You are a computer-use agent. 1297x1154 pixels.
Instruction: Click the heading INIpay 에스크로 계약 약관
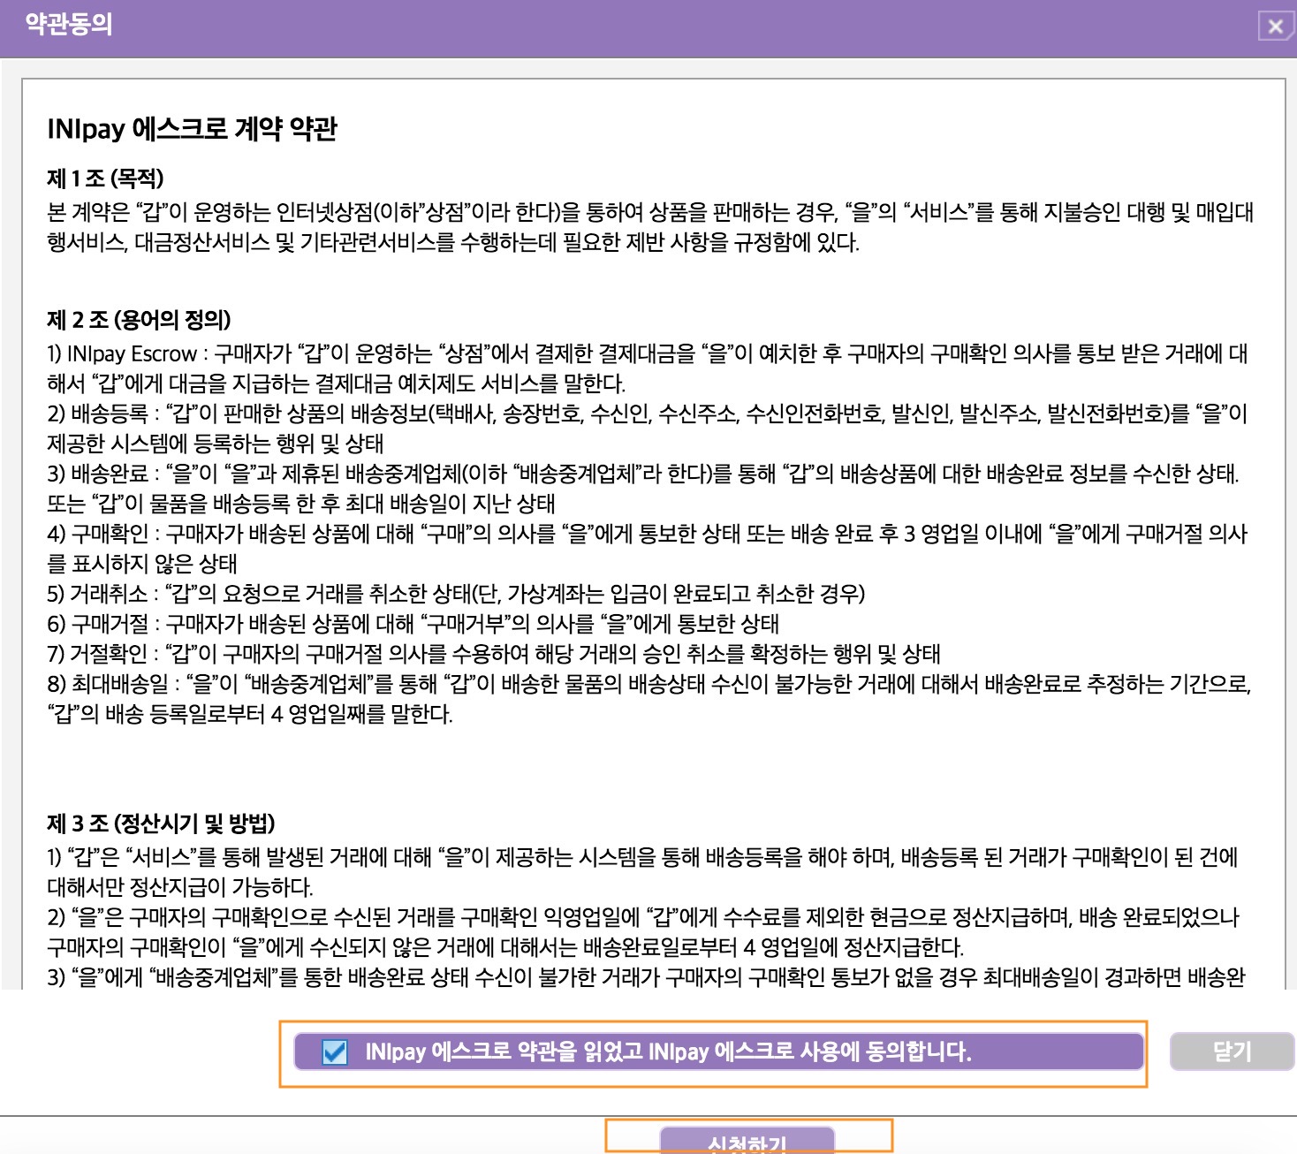point(193,129)
